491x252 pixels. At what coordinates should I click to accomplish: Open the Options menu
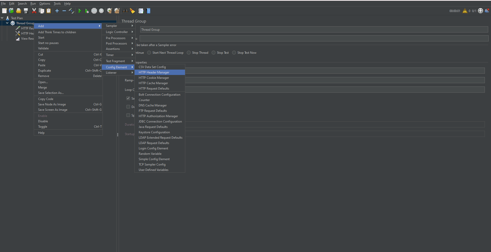(45, 3)
